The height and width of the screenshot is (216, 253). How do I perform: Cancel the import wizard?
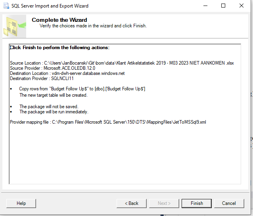229,203
